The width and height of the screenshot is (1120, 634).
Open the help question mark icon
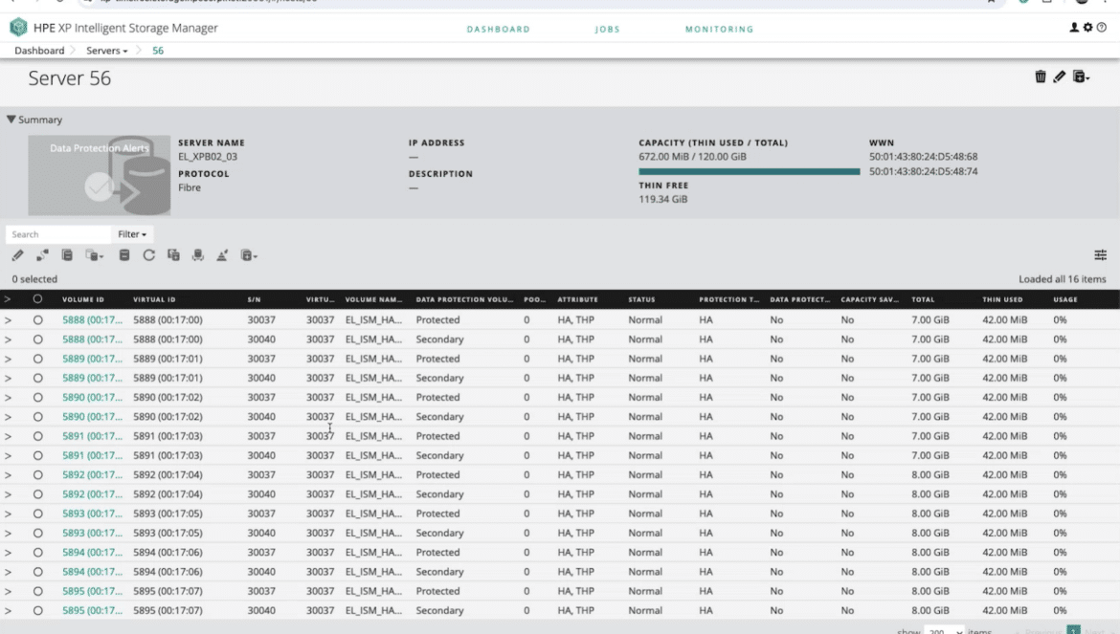pyautogui.click(x=1102, y=27)
